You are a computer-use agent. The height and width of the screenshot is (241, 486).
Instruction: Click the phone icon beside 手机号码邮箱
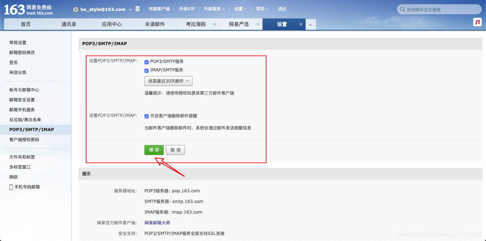coord(11,187)
